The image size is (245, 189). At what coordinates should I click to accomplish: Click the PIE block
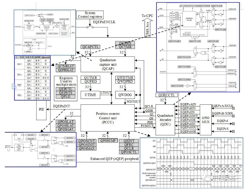[41, 110]
